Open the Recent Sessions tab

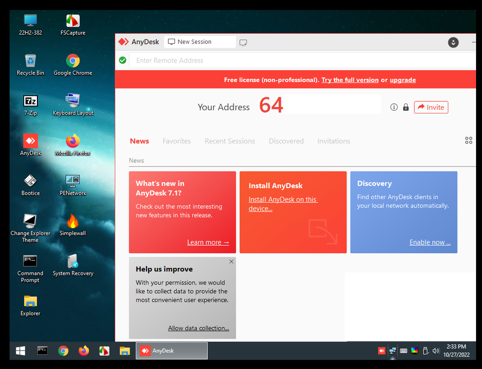click(230, 141)
